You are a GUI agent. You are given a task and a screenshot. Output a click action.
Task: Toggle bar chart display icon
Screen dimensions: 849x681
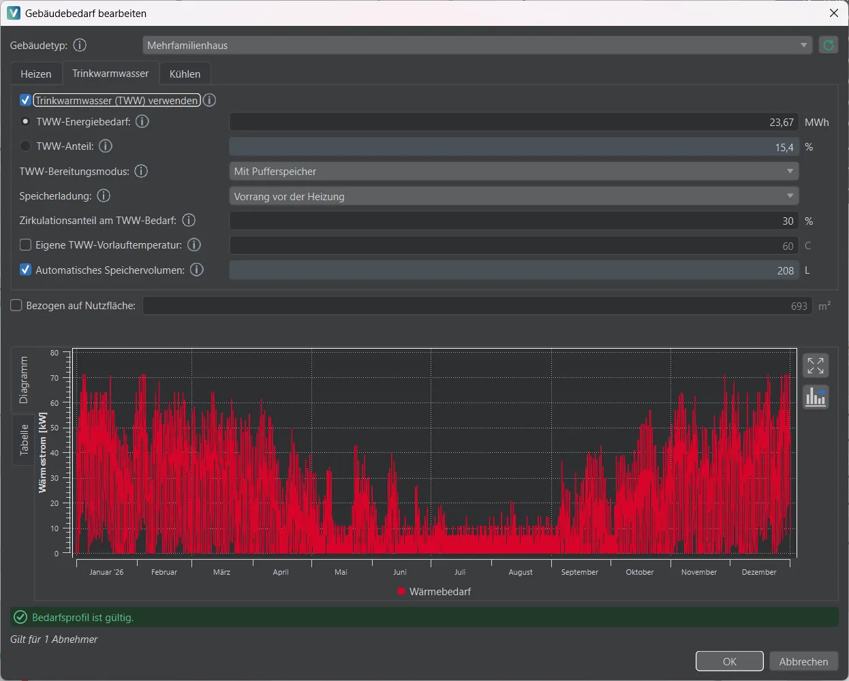[816, 396]
